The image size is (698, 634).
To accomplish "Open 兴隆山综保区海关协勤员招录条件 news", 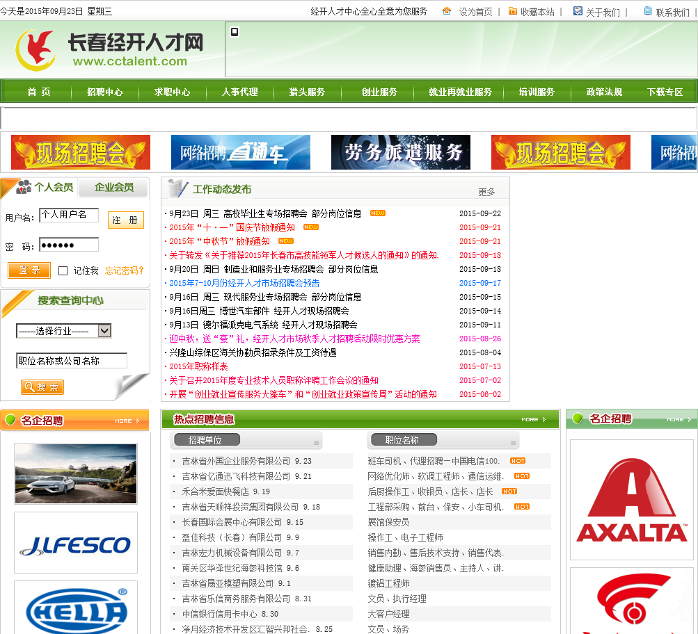I will (253, 352).
